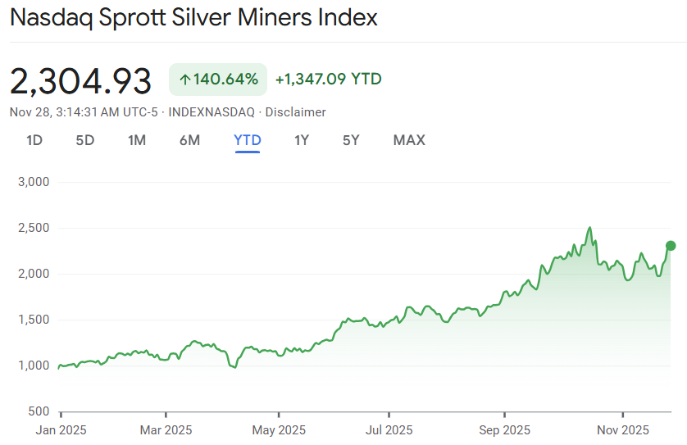Viewport: 687px width, 445px height.
Task: Switch to the 1D time range tab
Action: click(34, 140)
